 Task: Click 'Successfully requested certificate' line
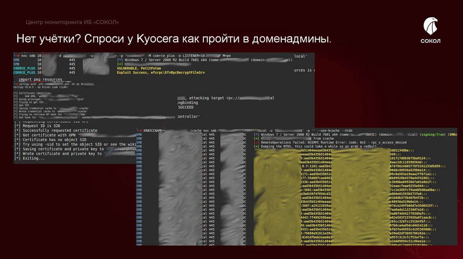click(x=56, y=130)
